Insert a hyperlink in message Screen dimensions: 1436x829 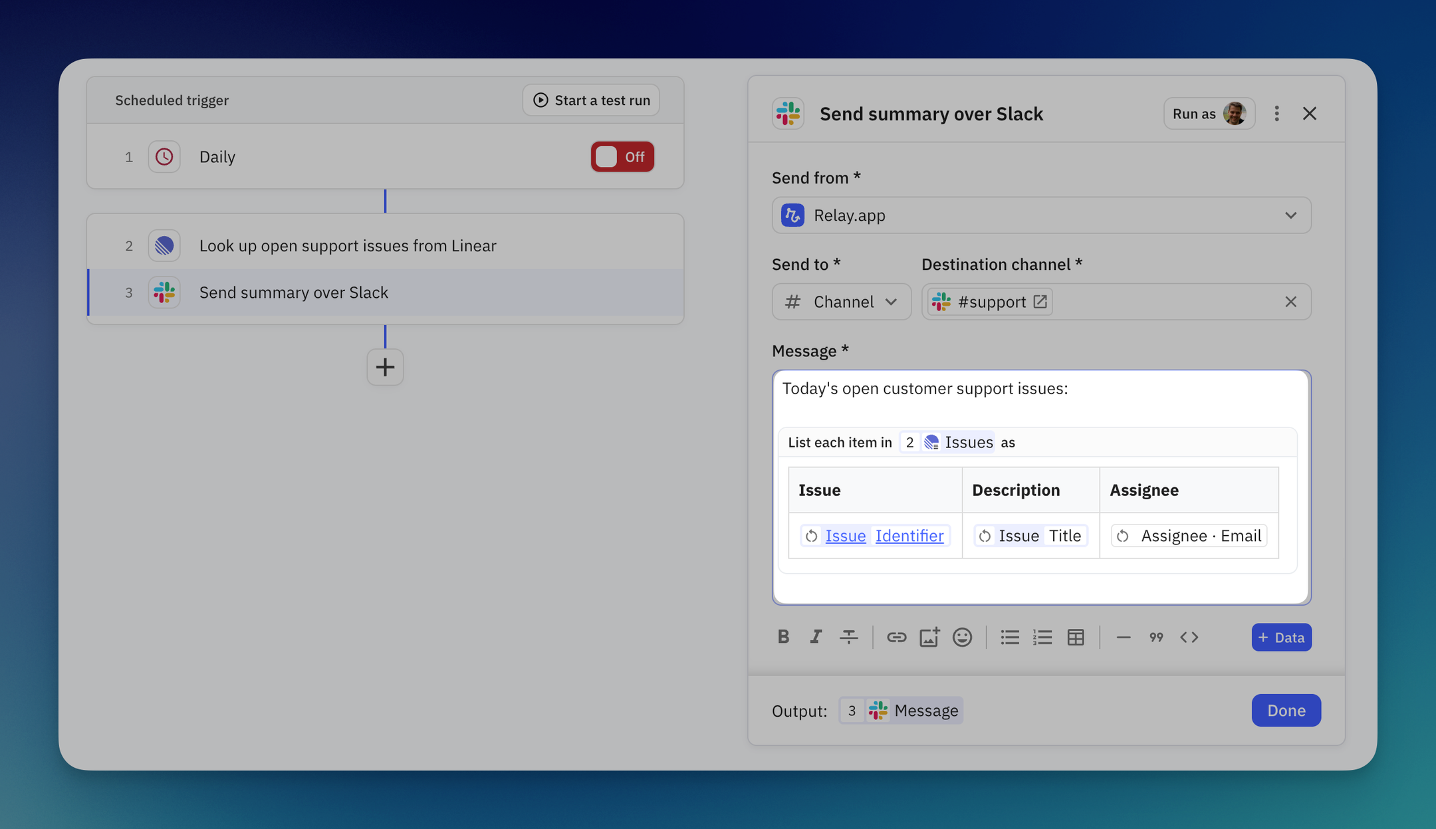pyautogui.click(x=896, y=637)
